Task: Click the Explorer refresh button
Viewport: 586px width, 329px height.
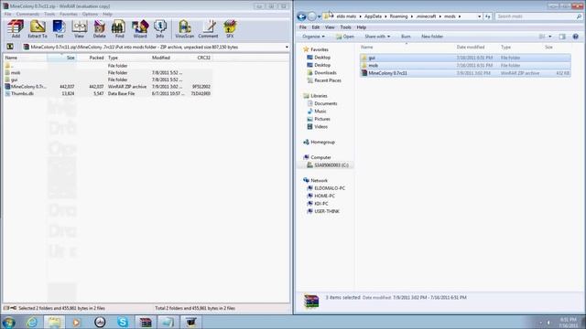Action: (488, 16)
